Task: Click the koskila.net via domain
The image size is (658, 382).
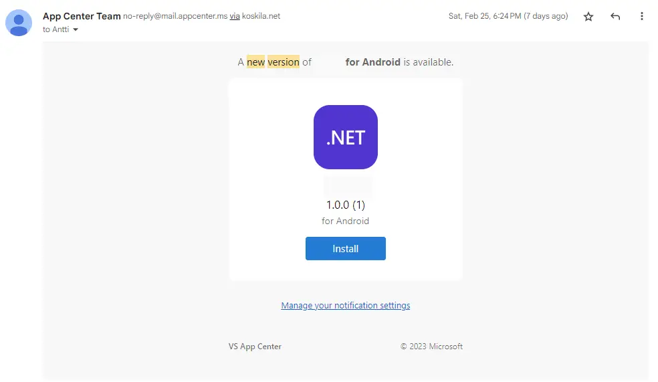Action: (x=261, y=16)
